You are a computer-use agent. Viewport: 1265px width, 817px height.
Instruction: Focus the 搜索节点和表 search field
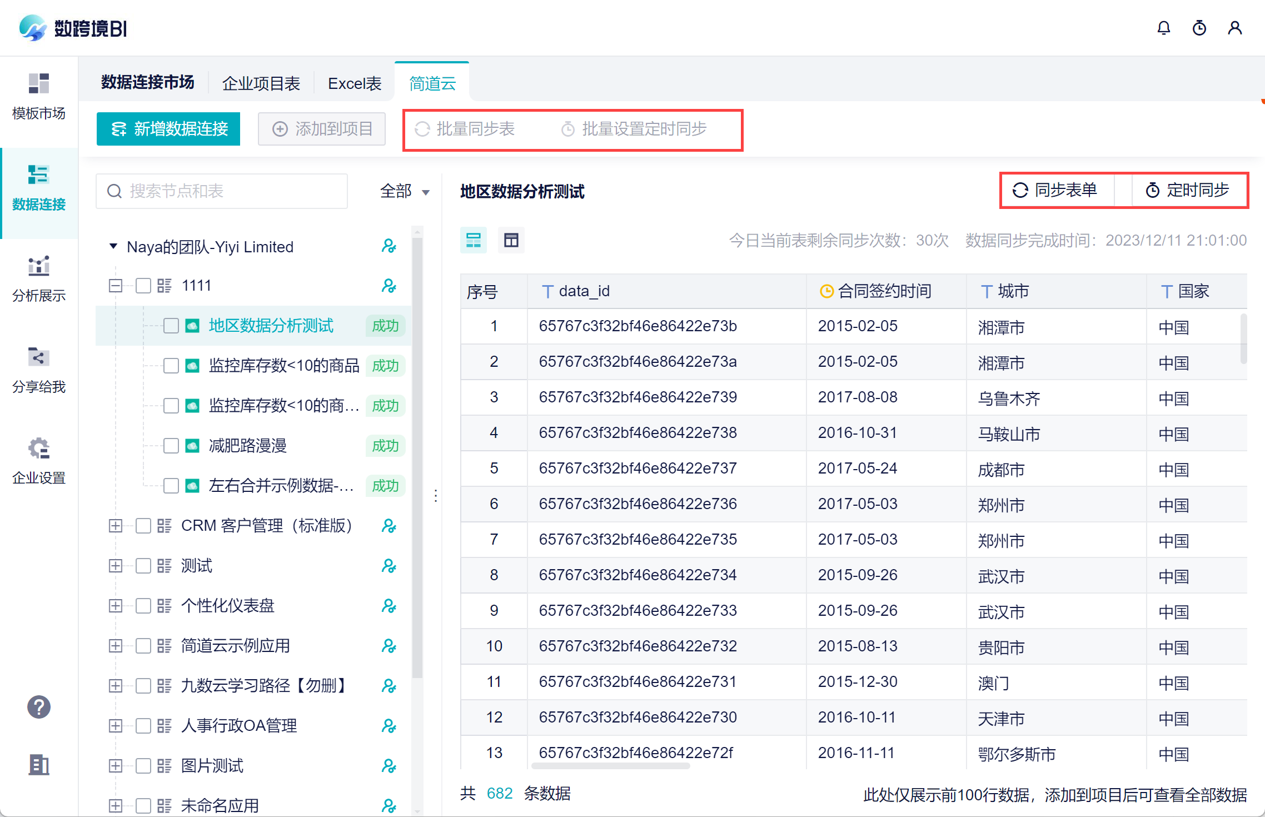click(222, 192)
